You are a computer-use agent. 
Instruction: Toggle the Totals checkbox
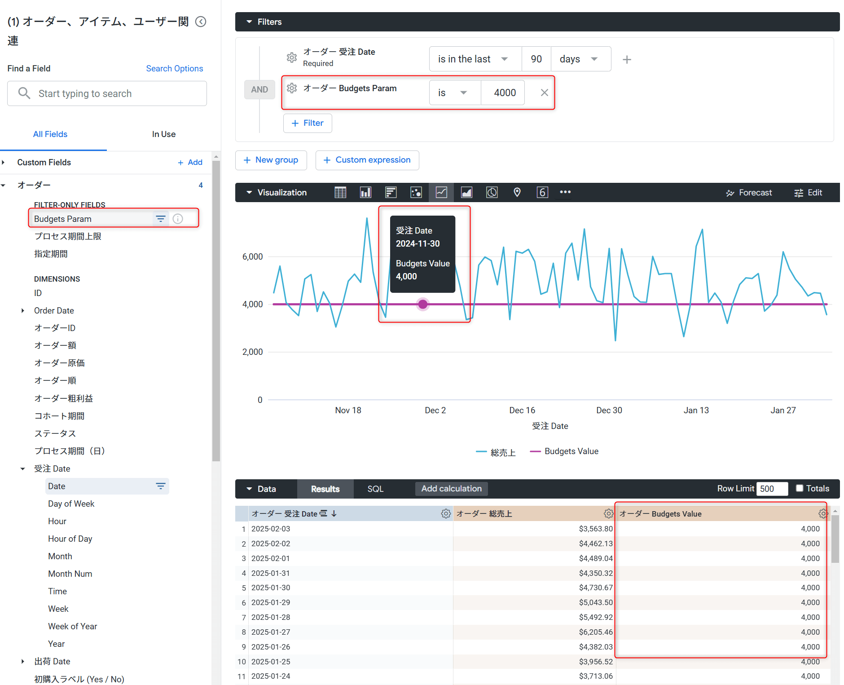point(800,488)
